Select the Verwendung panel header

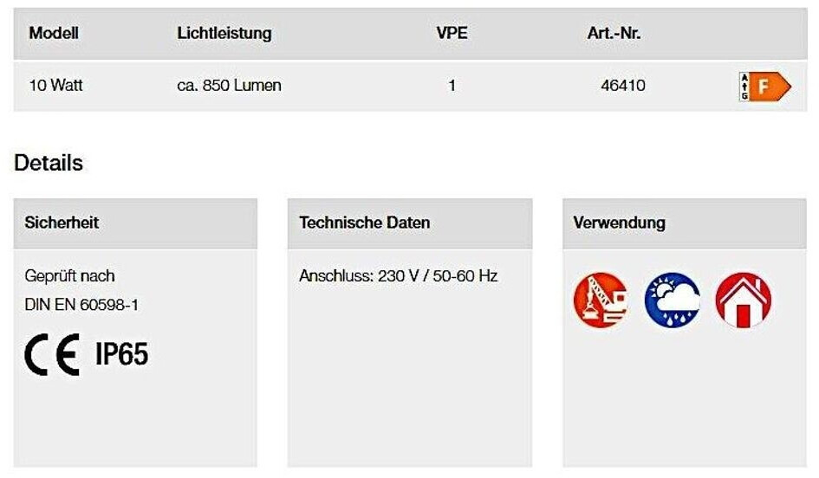[x=619, y=223]
